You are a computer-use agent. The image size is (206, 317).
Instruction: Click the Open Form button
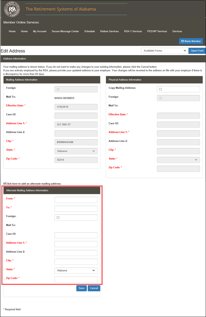point(197,51)
